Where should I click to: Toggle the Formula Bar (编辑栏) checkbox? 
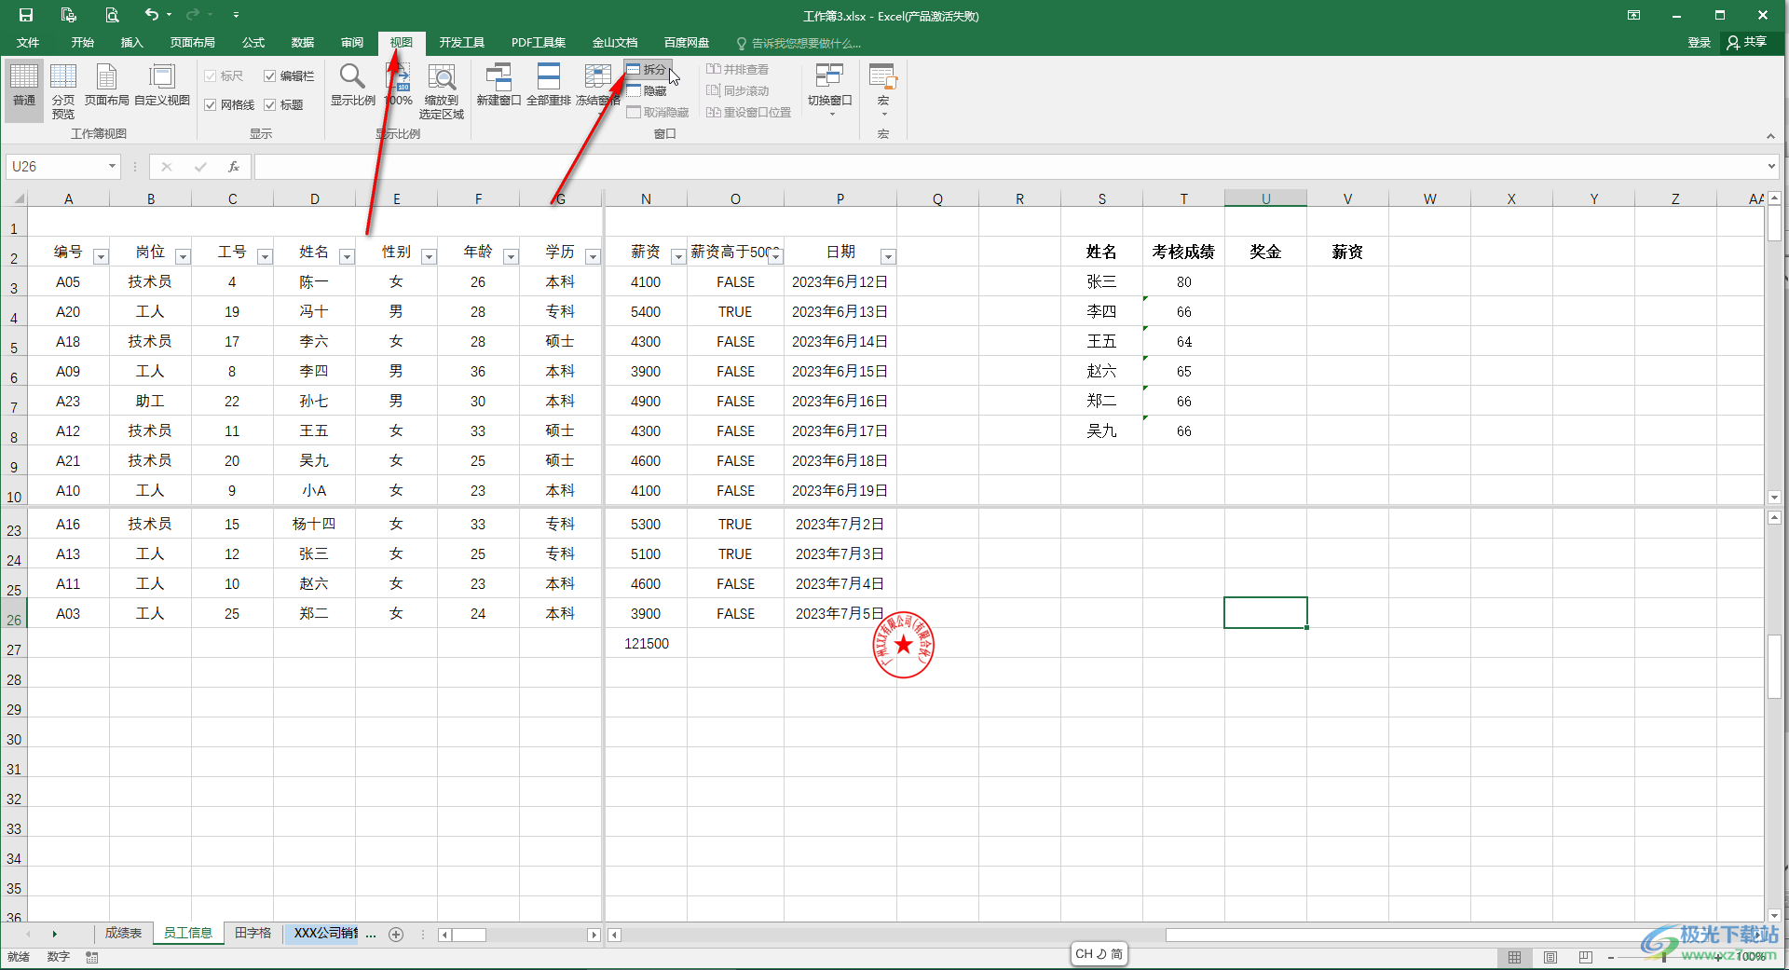coord(269,76)
